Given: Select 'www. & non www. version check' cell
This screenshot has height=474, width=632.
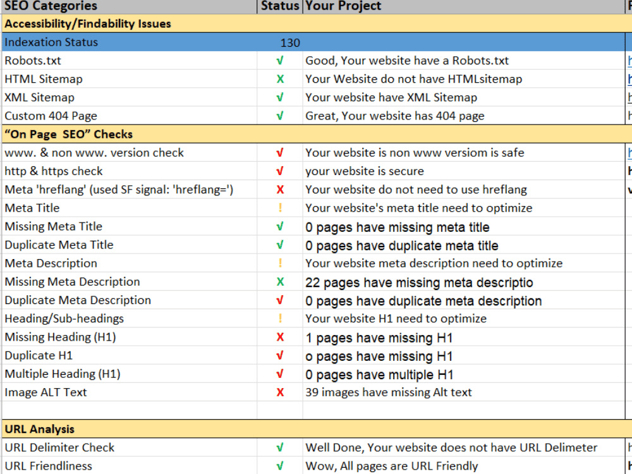Looking at the screenshot, I should coord(130,153).
